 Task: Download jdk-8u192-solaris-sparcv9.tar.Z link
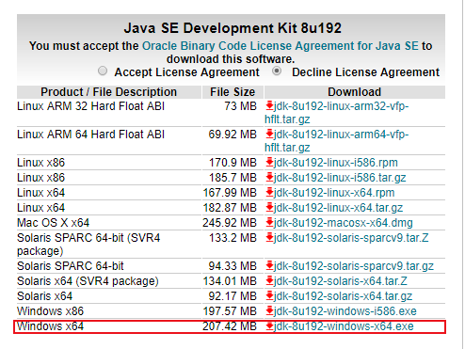coord(351,238)
